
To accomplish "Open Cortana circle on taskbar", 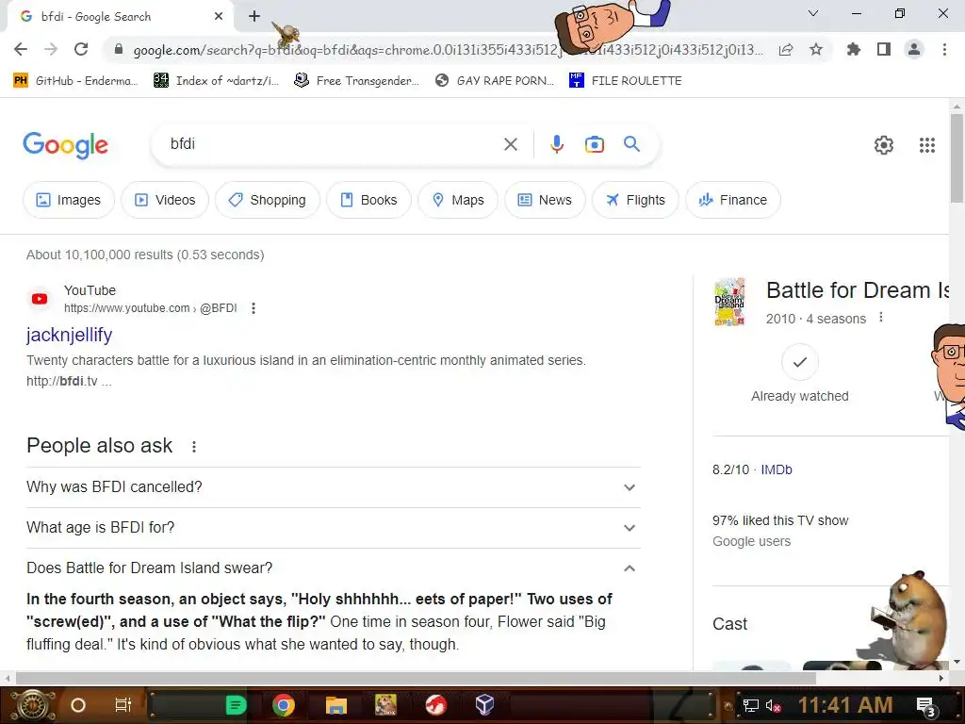I will coord(77,705).
